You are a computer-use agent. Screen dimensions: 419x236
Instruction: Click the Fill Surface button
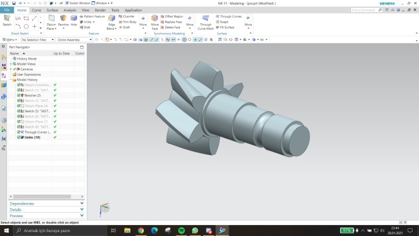pyautogui.click(x=225, y=27)
